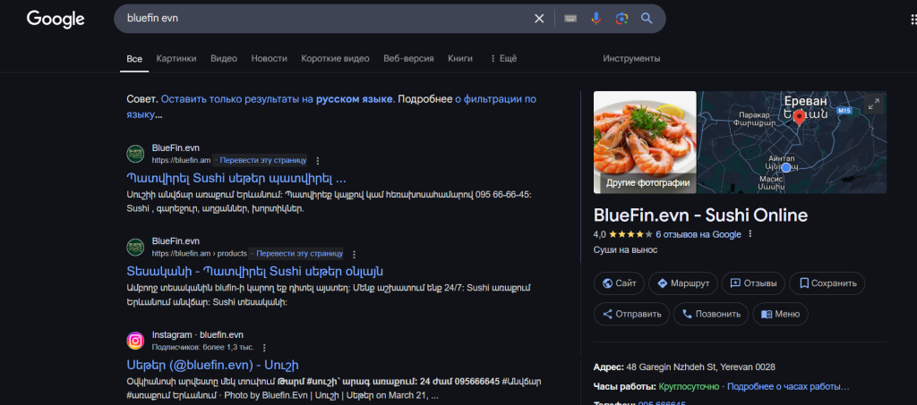Click the Маршрут directions button

point(682,283)
